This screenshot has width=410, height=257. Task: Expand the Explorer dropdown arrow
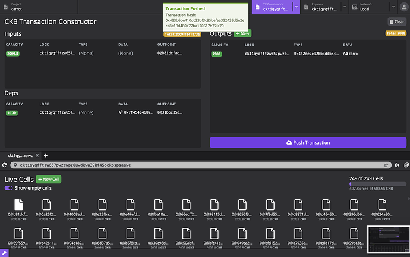pyautogui.click(x=345, y=7)
